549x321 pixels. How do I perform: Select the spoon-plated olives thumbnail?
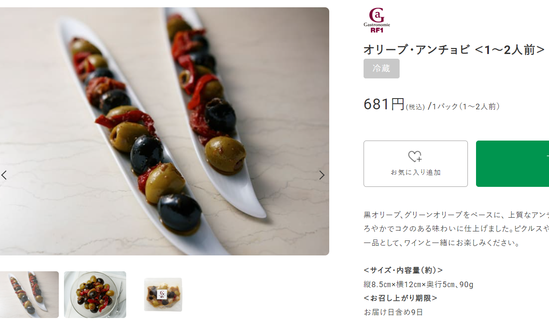click(29, 294)
